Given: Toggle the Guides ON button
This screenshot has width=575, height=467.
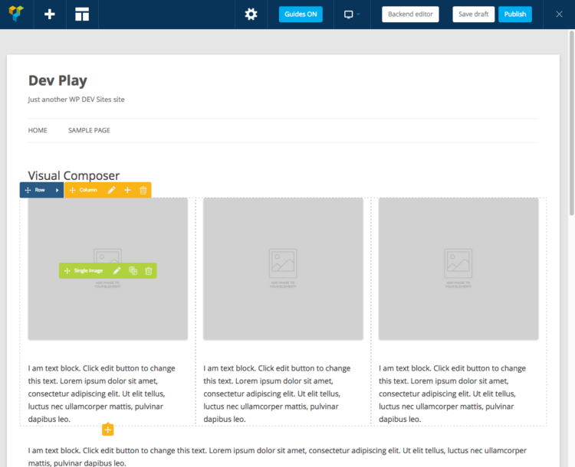Looking at the screenshot, I should (x=301, y=14).
